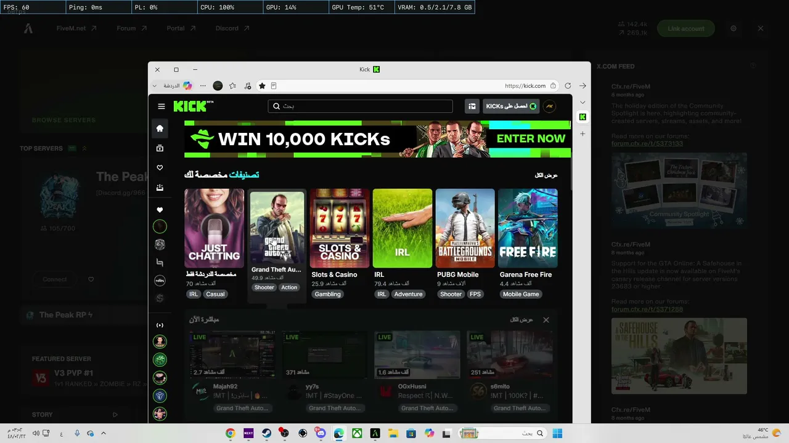
Task: Click View All in the Live Now section
Action: [x=521, y=320]
